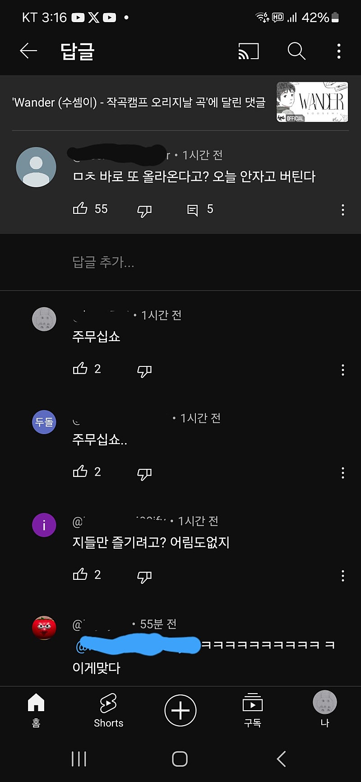Viewport: 361px width, 782px height.
Task: Open options menu for the main comment
Action: coord(343,210)
